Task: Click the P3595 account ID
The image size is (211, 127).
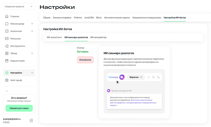Action: point(6,122)
